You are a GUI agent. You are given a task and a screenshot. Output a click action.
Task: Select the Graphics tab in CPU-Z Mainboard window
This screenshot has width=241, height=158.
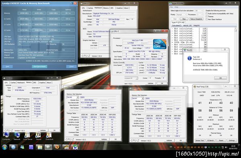click(x=119, y=8)
